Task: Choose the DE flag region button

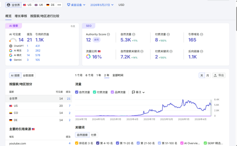Action: (x=50, y=5)
